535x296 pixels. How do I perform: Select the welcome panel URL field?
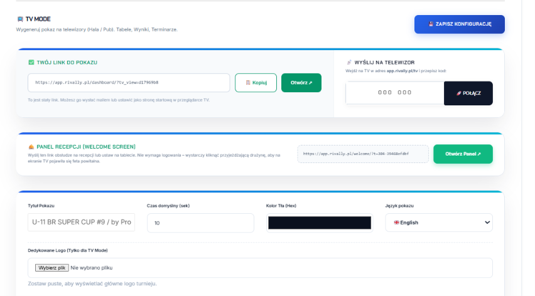[363, 154]
